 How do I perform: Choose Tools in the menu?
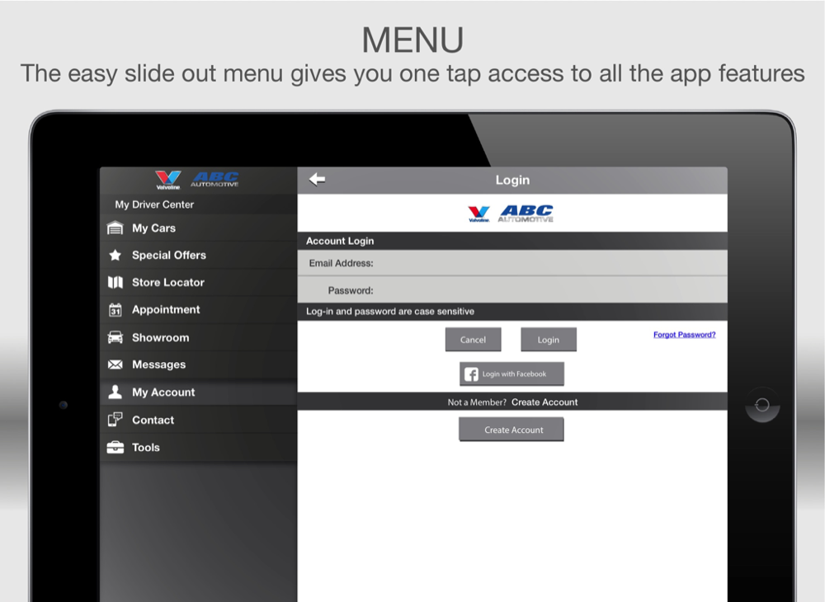(x=198, y=448)
